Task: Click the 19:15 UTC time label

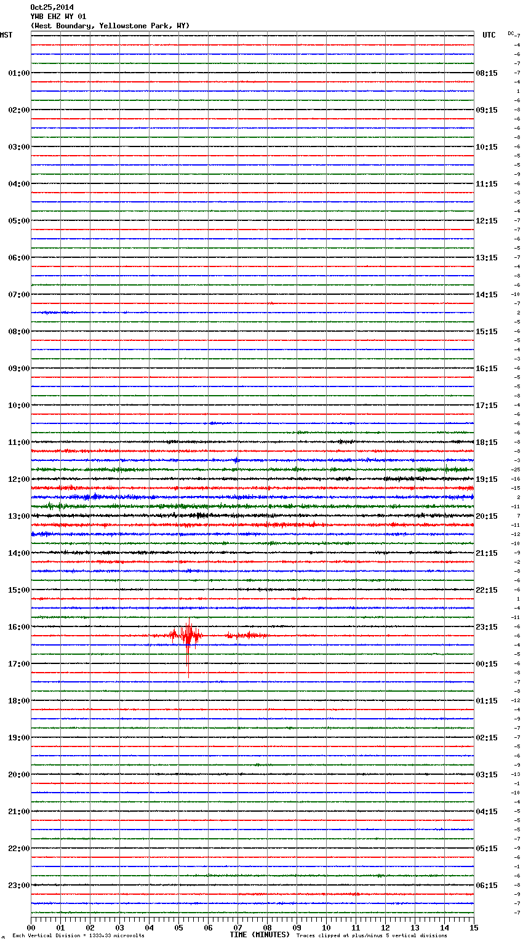Action: coord(487,479)
